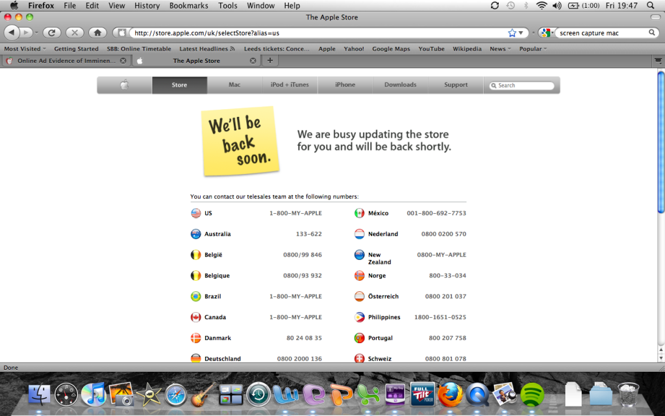Click the Australia country link
Viewport: 665px width, 416px height.
click(218, 234)
